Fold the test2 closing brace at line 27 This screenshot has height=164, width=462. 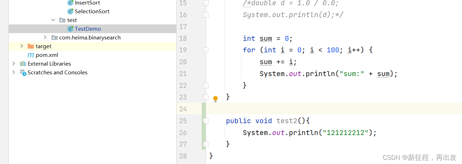pos(206,144)
